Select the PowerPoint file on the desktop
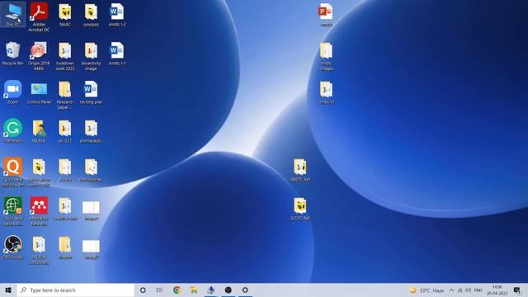The image size is (528, 297). click(326, 15)
